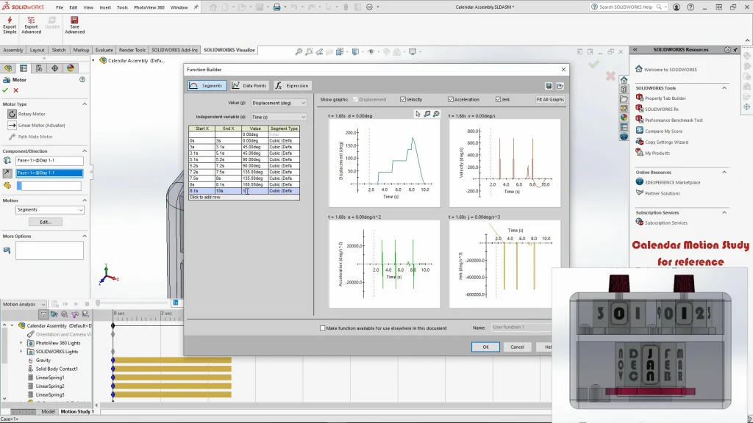This screenshot has height=423, width=753.
Task: Click the Fit All Graphs button
Action: click(x=549, y=99)
